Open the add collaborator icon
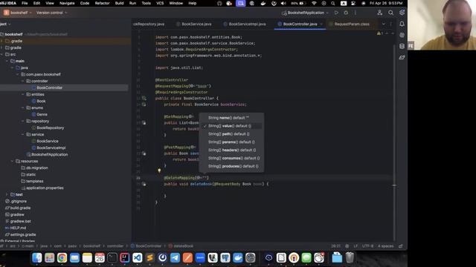 380,13
